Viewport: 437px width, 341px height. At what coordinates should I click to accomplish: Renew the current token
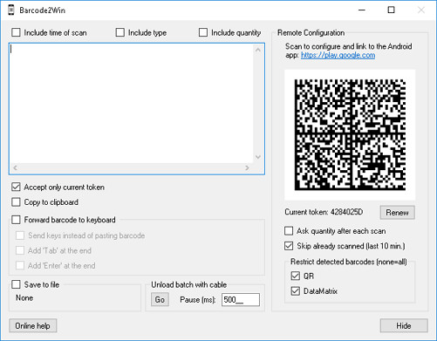[397, 213]
